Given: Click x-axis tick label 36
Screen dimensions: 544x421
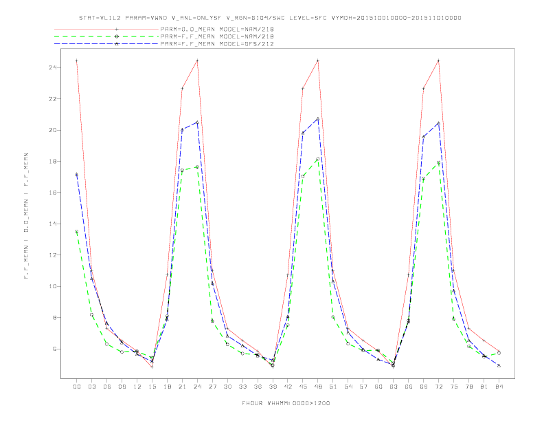Looking at the screenshot, I should (x=258, y=387).
